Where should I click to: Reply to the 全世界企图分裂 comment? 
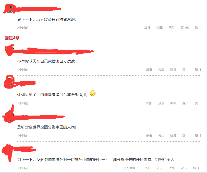point(173,136)
